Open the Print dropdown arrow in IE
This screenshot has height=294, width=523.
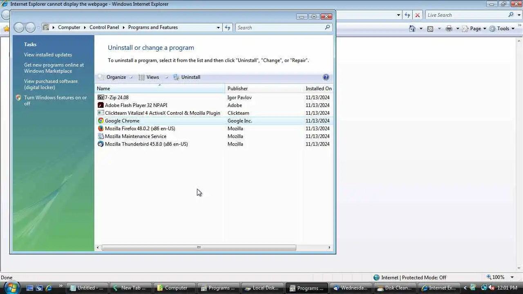[x=457, y=29]
